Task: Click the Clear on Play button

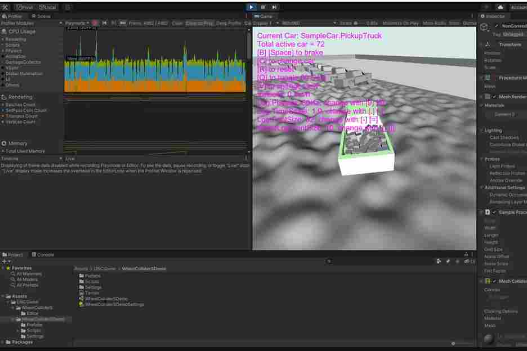Action: pyautogui.click(x=199, y=23)
